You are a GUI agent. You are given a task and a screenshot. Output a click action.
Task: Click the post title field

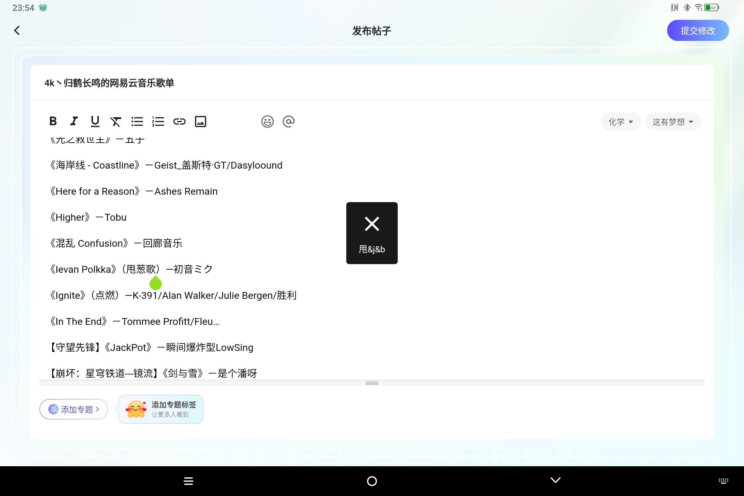tap(372, 83)
